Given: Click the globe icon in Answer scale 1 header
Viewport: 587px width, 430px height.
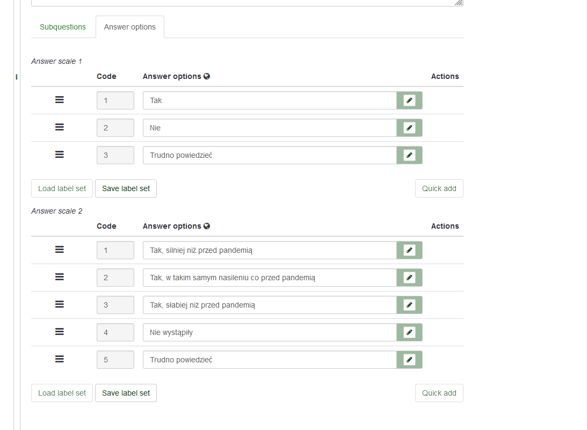Looking at the screenshot, I should pyautogui.click(x=207, y=76).
